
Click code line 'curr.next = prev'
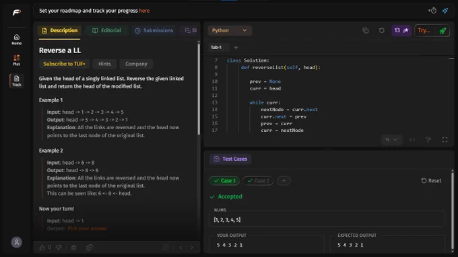pyautogui.click(x=284, y=116)
